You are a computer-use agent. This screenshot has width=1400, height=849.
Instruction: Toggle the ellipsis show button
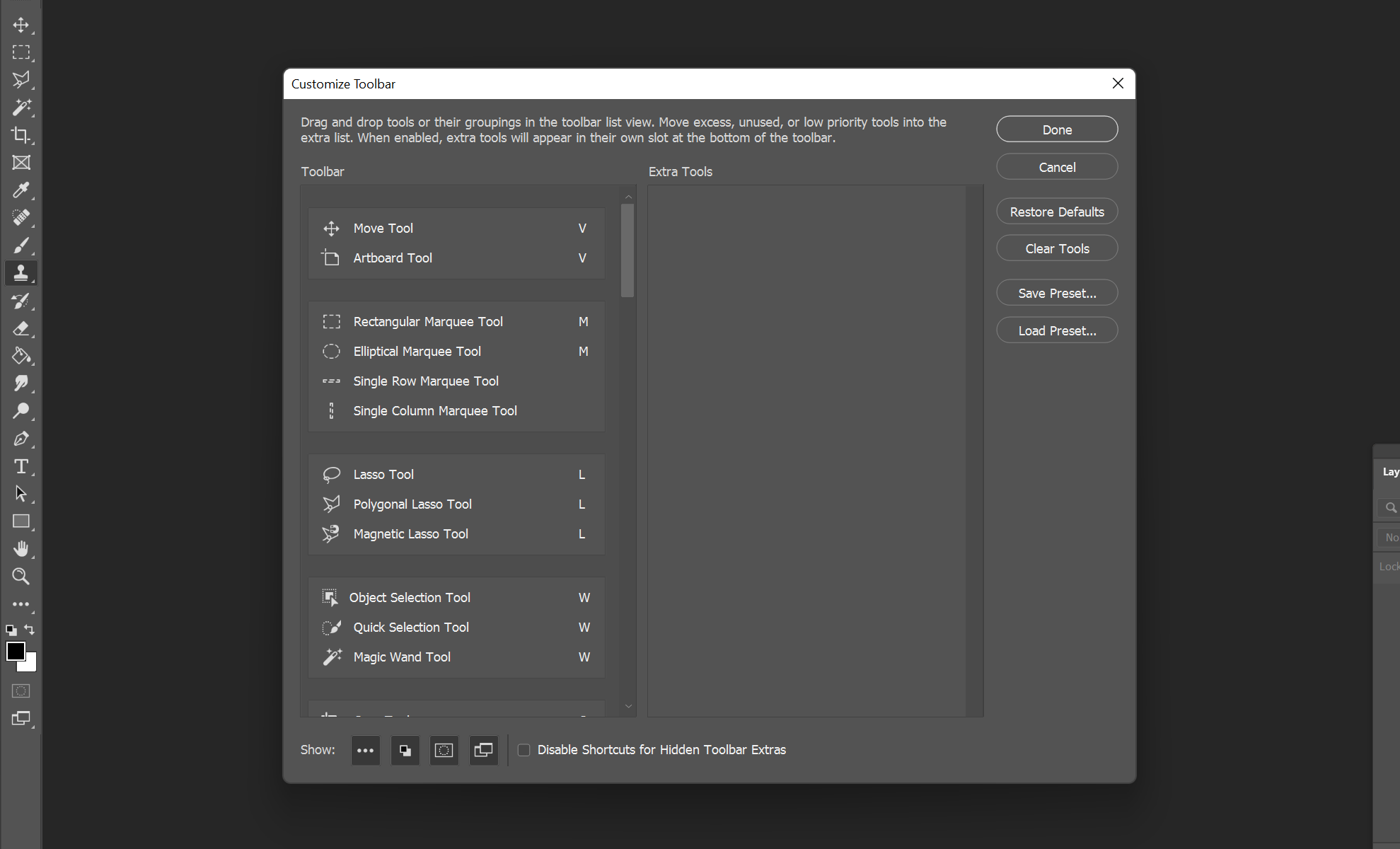tap(365, 750)
